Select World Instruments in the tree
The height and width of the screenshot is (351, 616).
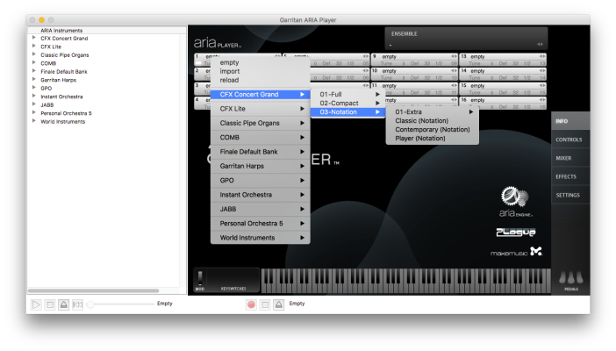pos(63,121)
